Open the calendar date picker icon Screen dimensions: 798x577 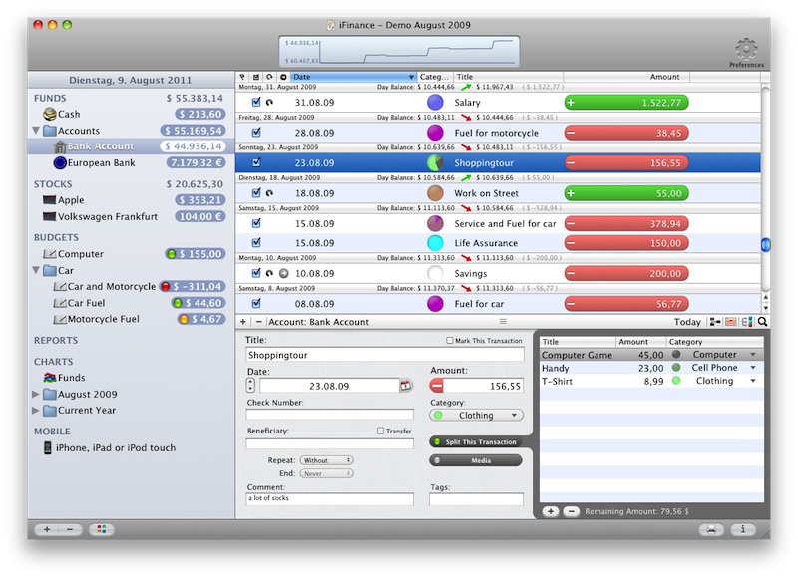[405, 386]
